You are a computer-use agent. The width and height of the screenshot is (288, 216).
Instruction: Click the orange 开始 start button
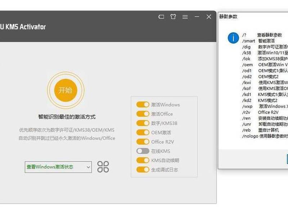tap(66, 90)
